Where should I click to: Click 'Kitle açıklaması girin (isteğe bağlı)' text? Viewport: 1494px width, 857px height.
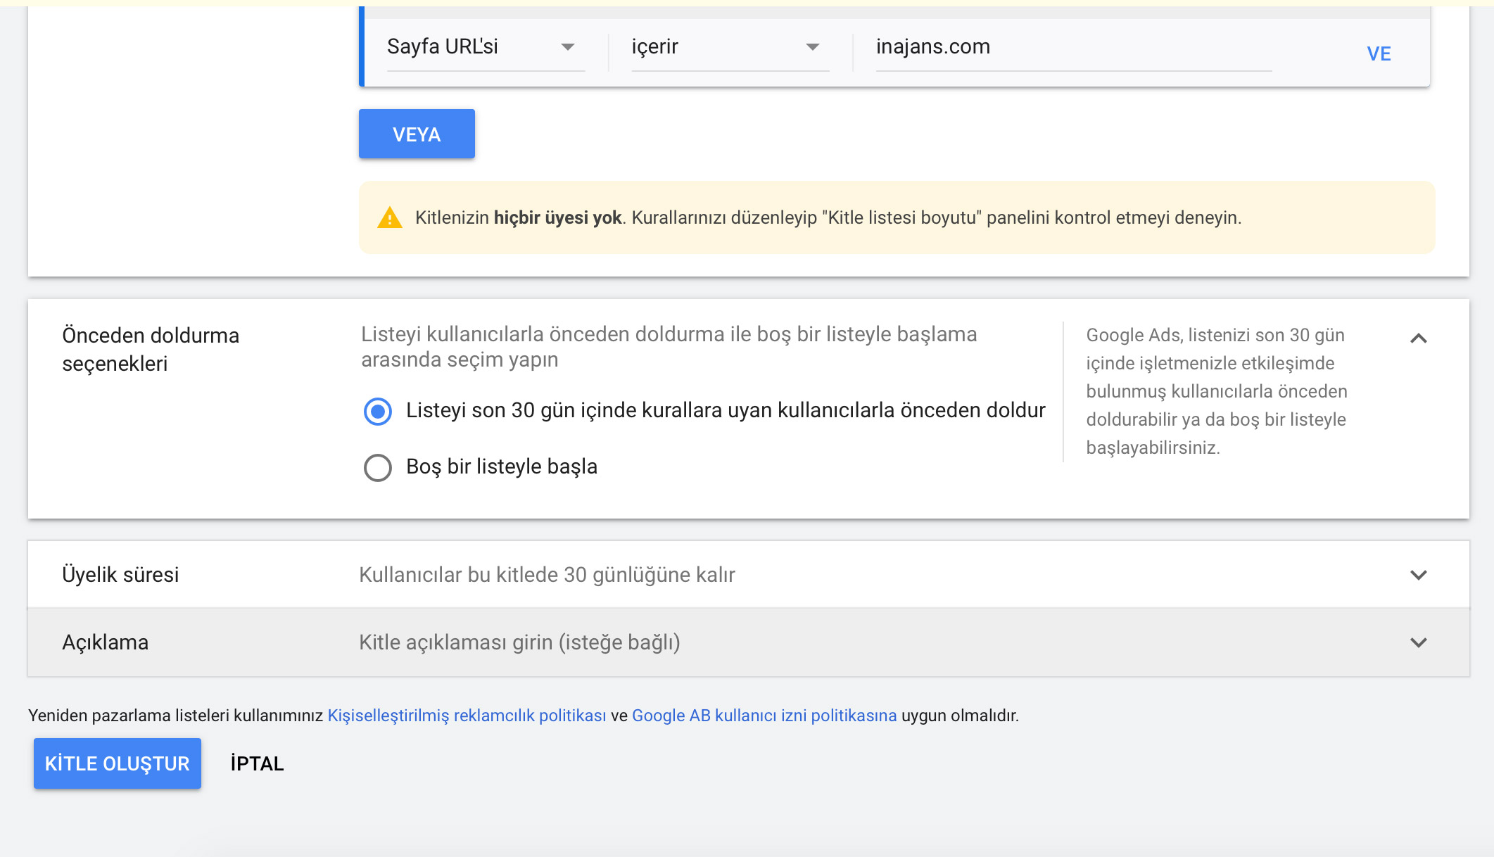pyautogui.click(x=519, y=642)
